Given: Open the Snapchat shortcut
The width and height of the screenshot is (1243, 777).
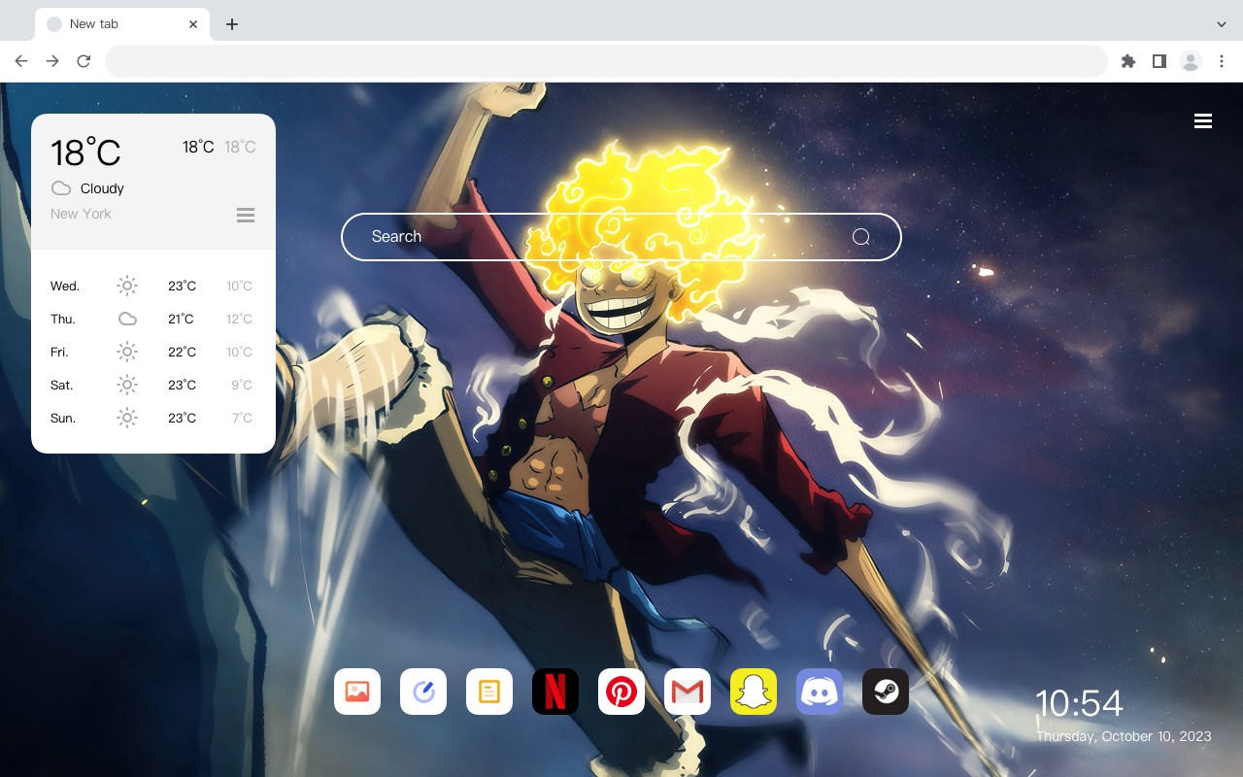Looking at the screenshot, I should pos(754,692).
